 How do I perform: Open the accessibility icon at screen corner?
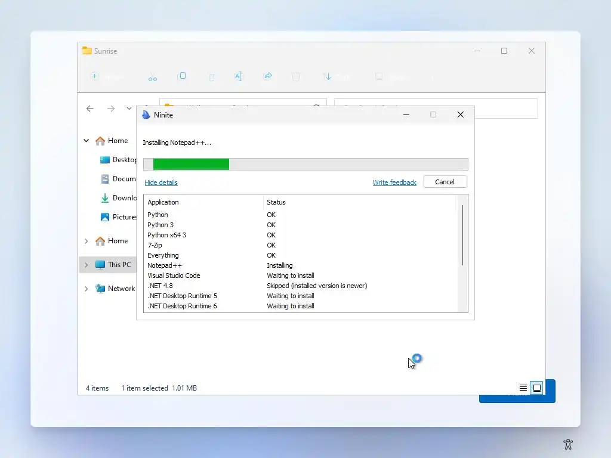(x=568, y=444)
